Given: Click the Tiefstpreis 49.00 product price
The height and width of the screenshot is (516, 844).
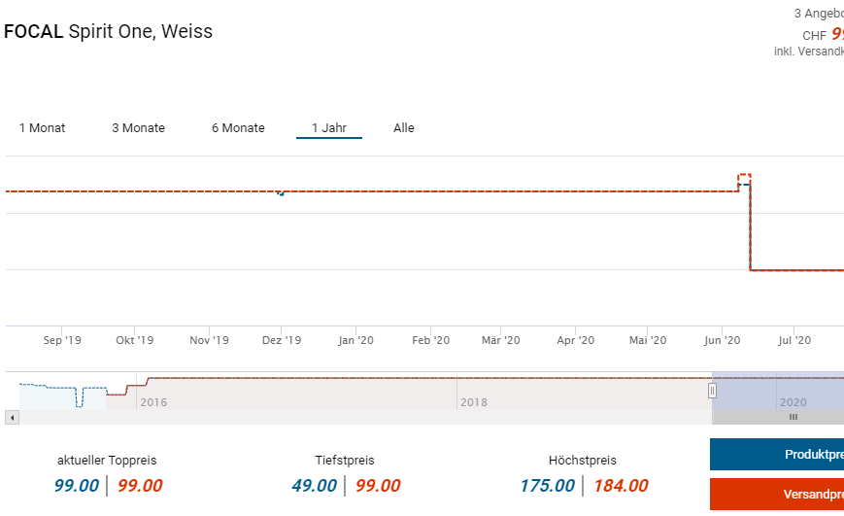Looking at the screenshot, I should click(x=315, y=486).
